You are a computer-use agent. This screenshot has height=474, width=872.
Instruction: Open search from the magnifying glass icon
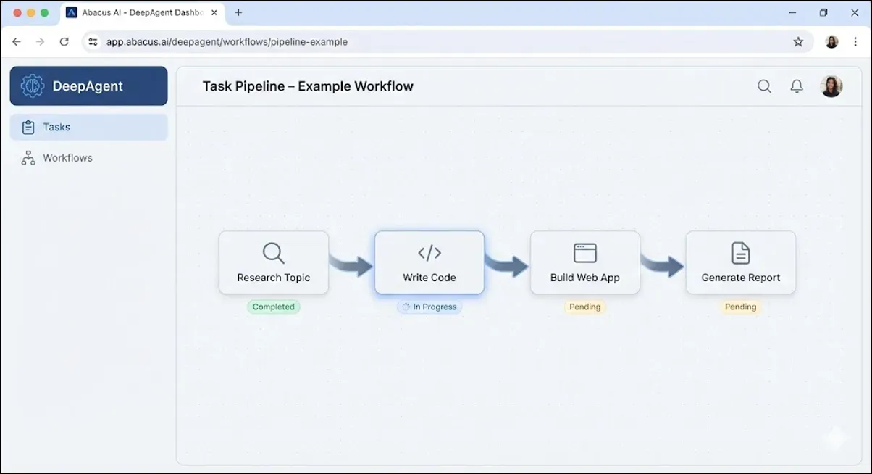[x=764, y=86]
